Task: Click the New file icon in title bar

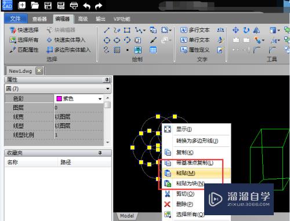Action: click(x=21, y=5)
